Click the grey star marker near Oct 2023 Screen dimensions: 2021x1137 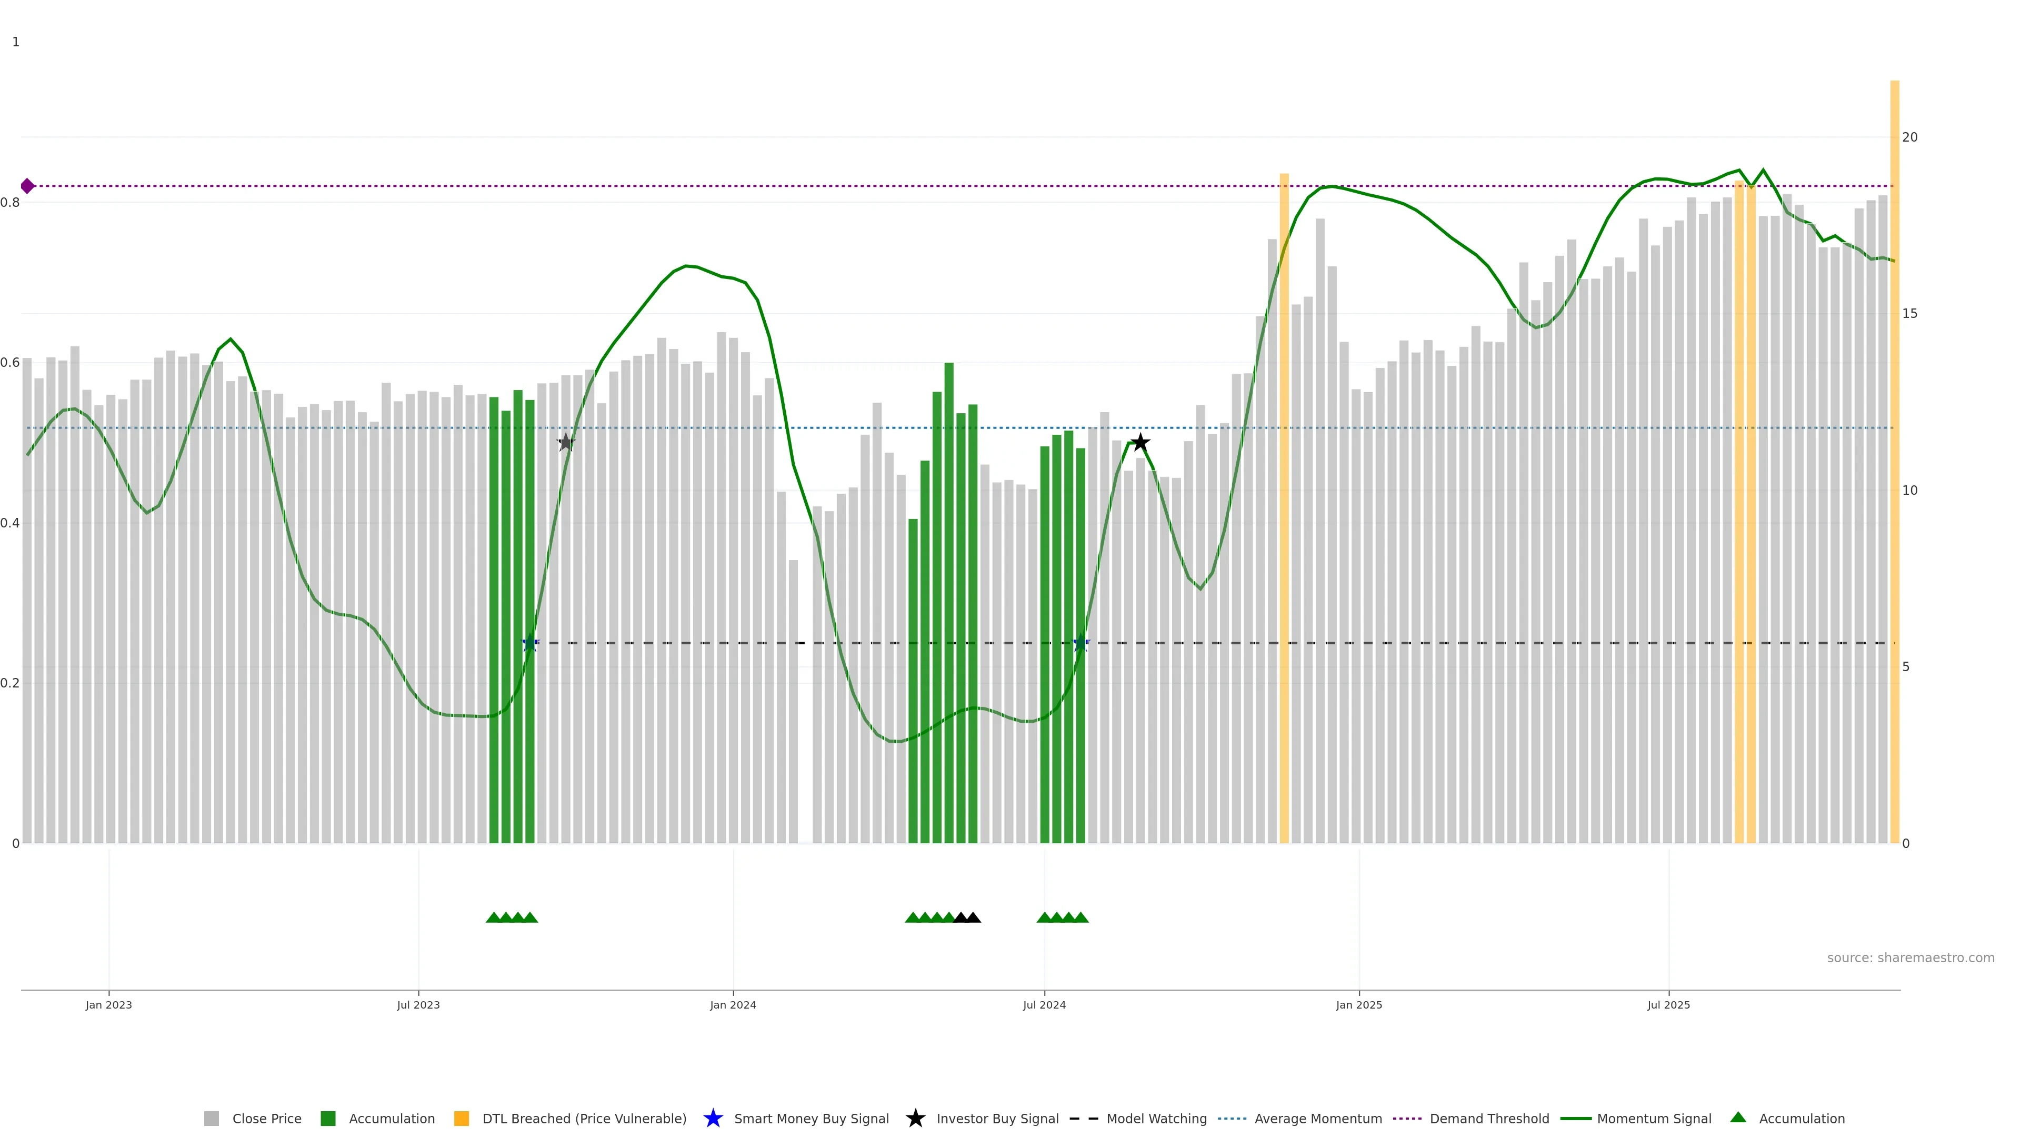pos(566,443)
